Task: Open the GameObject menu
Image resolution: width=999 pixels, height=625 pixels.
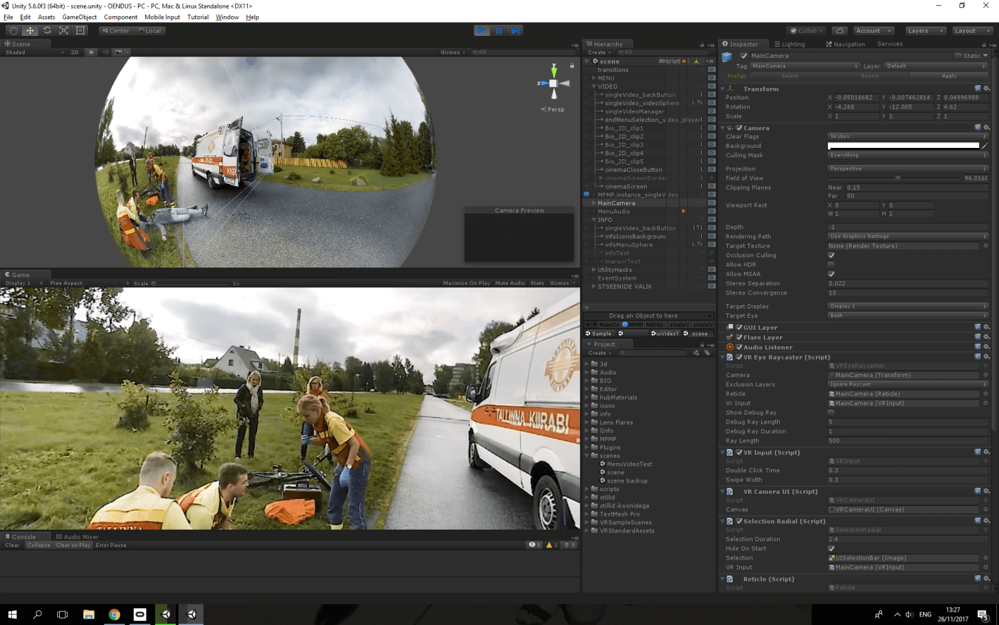Action: (x=79, y=17)
